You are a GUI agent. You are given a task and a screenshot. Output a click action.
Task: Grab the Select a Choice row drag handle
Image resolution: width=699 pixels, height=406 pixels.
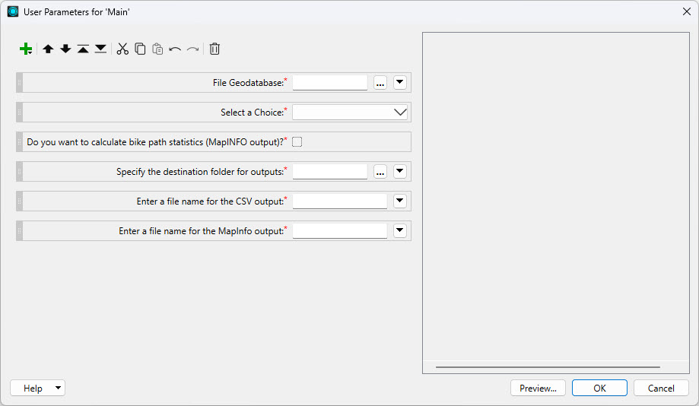(x=19, y=113)
